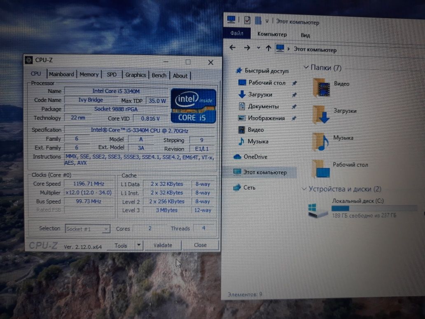This screenshot has height=319, width=425.
Task: Click the pin icon next to Документы
Action: click(x=294, y=107)
